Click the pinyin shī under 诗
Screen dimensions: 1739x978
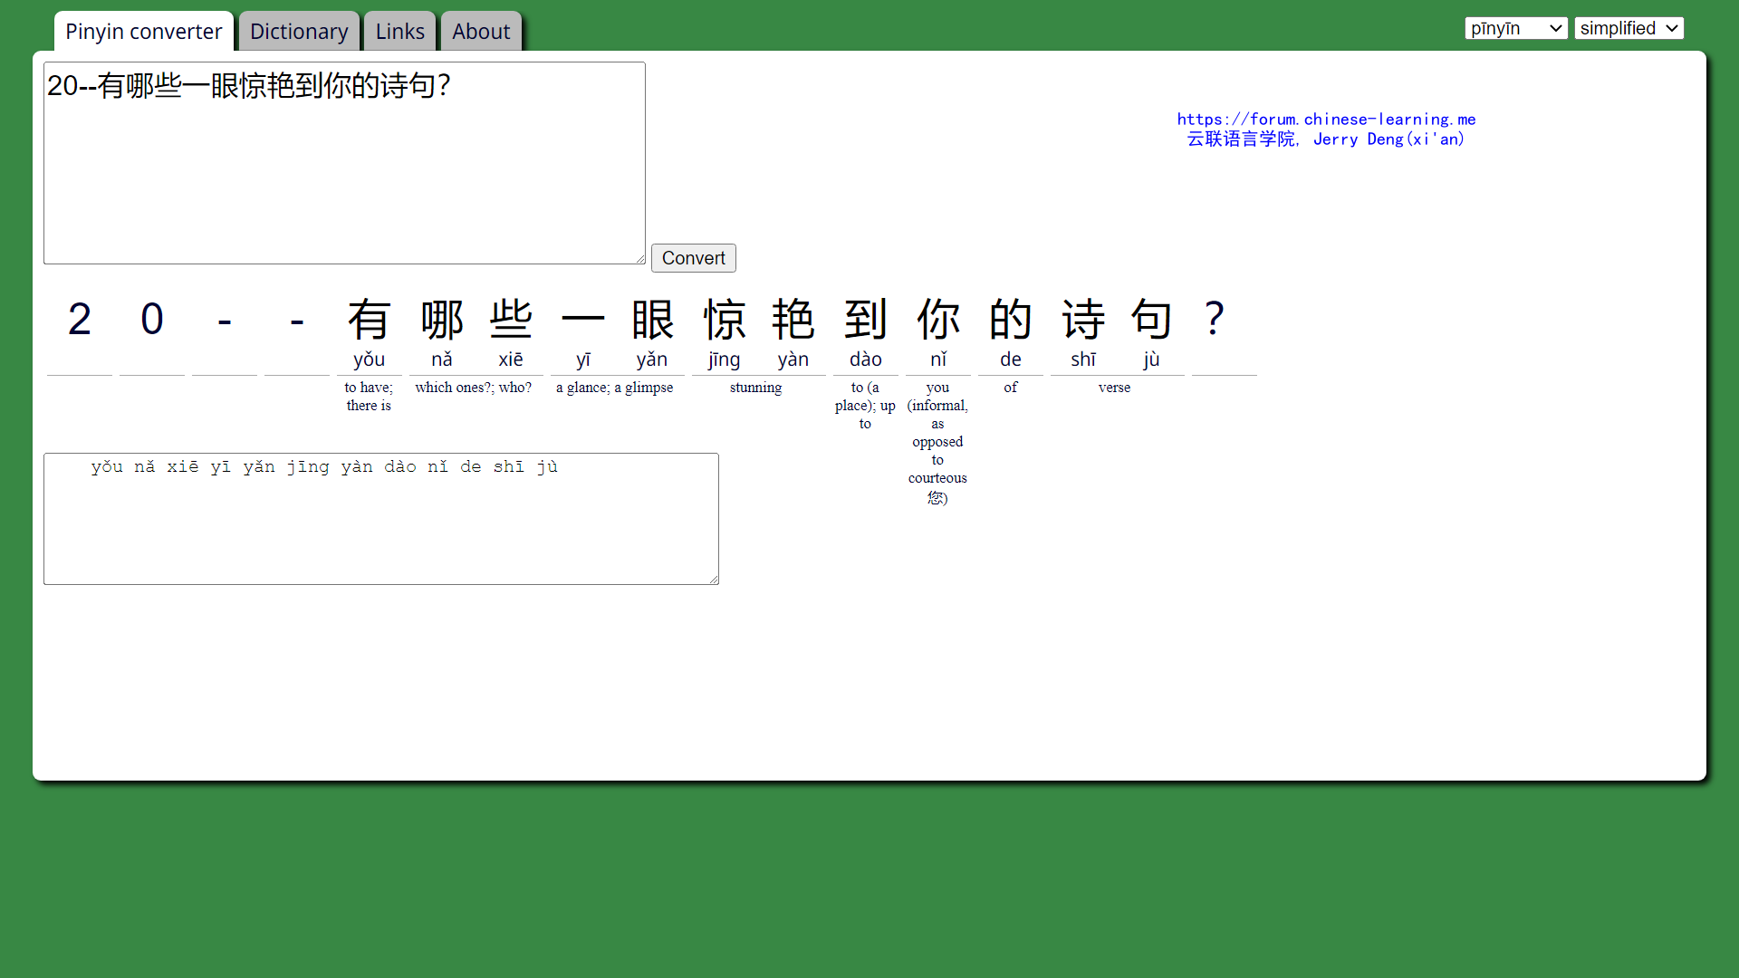tap(1083, 360)
